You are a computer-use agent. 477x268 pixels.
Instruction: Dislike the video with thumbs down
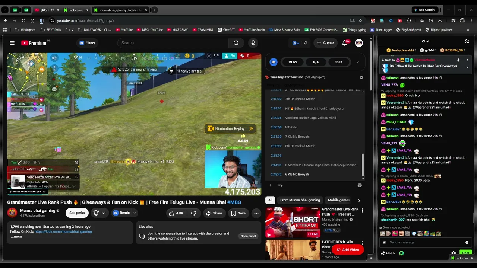click(x=194, y=213)
